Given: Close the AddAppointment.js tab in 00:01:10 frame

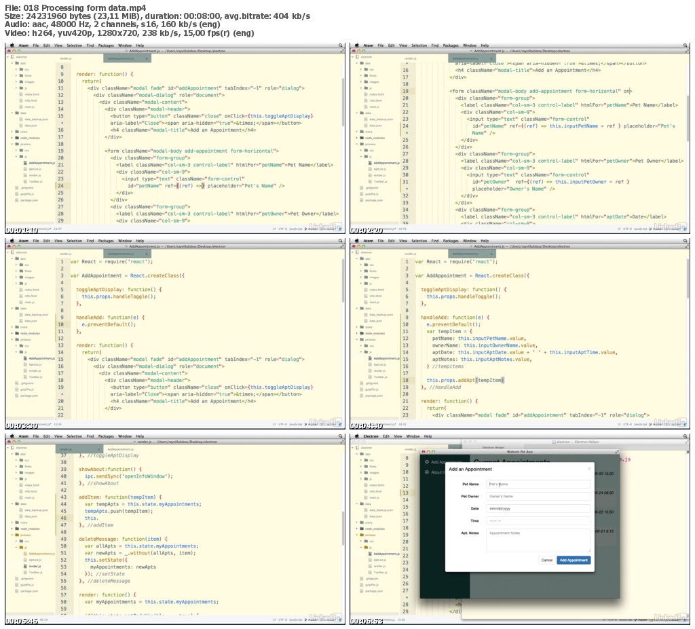Looking at the screenshot, I should (147, 58).
